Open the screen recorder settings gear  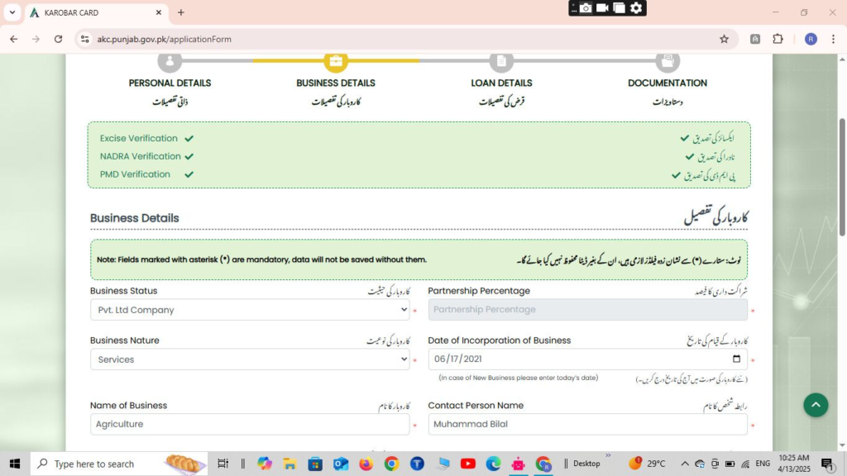(636, 8)
